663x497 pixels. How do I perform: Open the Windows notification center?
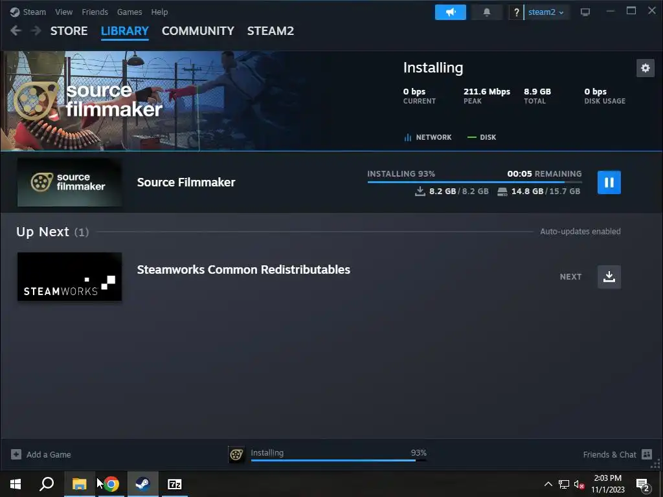coord(643,485)
